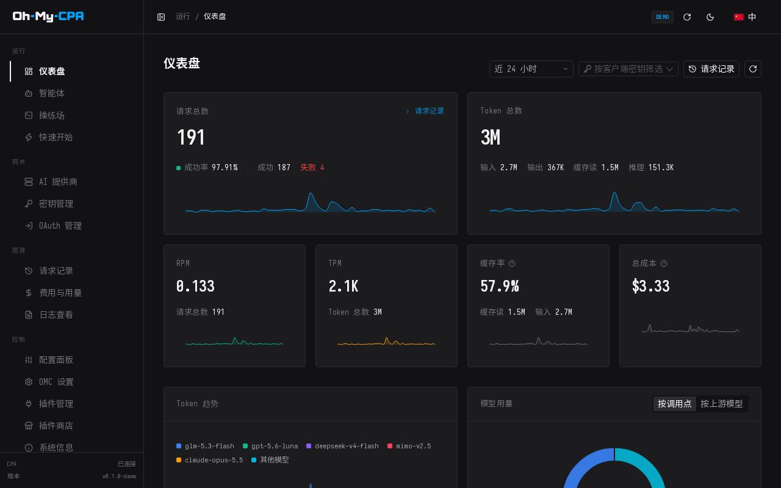781x488 pixels.
Task: Click the help icon next to 总成本
Action: (x=664, y=264)
